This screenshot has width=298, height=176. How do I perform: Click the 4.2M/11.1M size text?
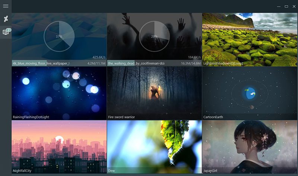coord(96,63)
